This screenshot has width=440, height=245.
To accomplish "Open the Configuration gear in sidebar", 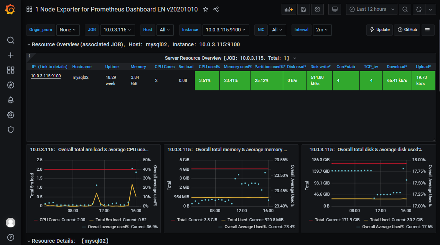I will 11,115.
